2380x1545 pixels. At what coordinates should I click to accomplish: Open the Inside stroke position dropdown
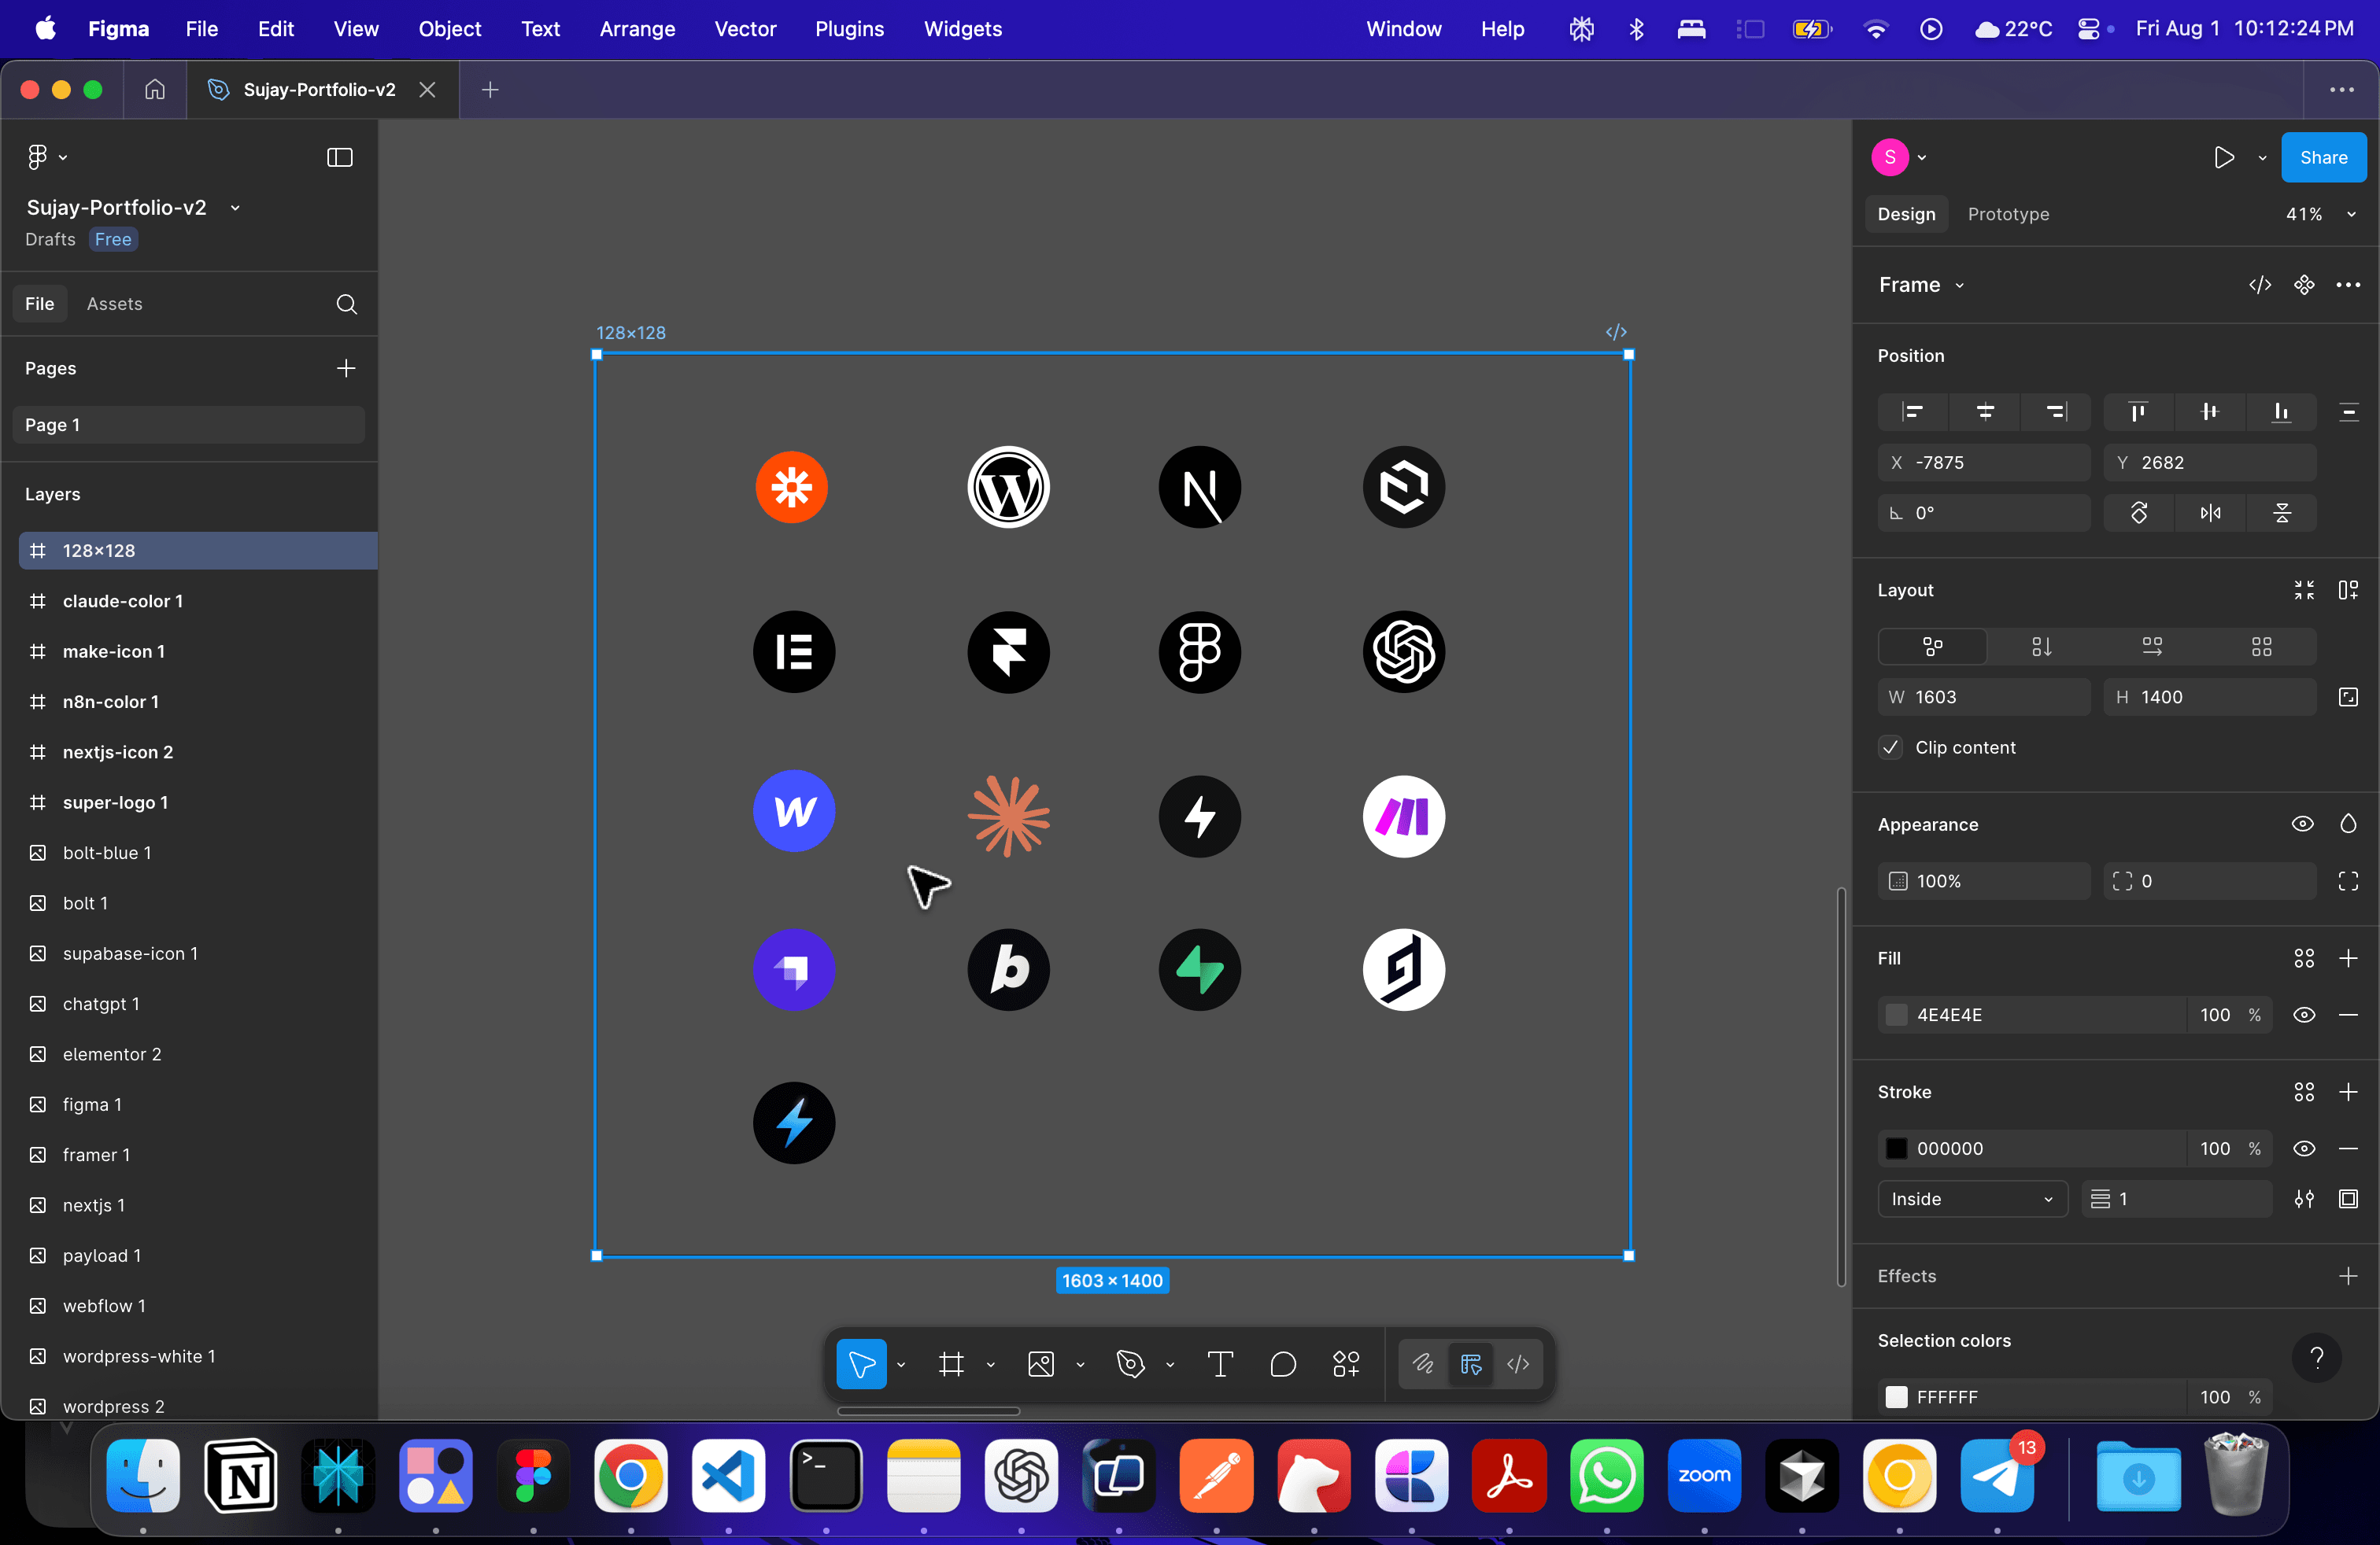point(1971,1198)
